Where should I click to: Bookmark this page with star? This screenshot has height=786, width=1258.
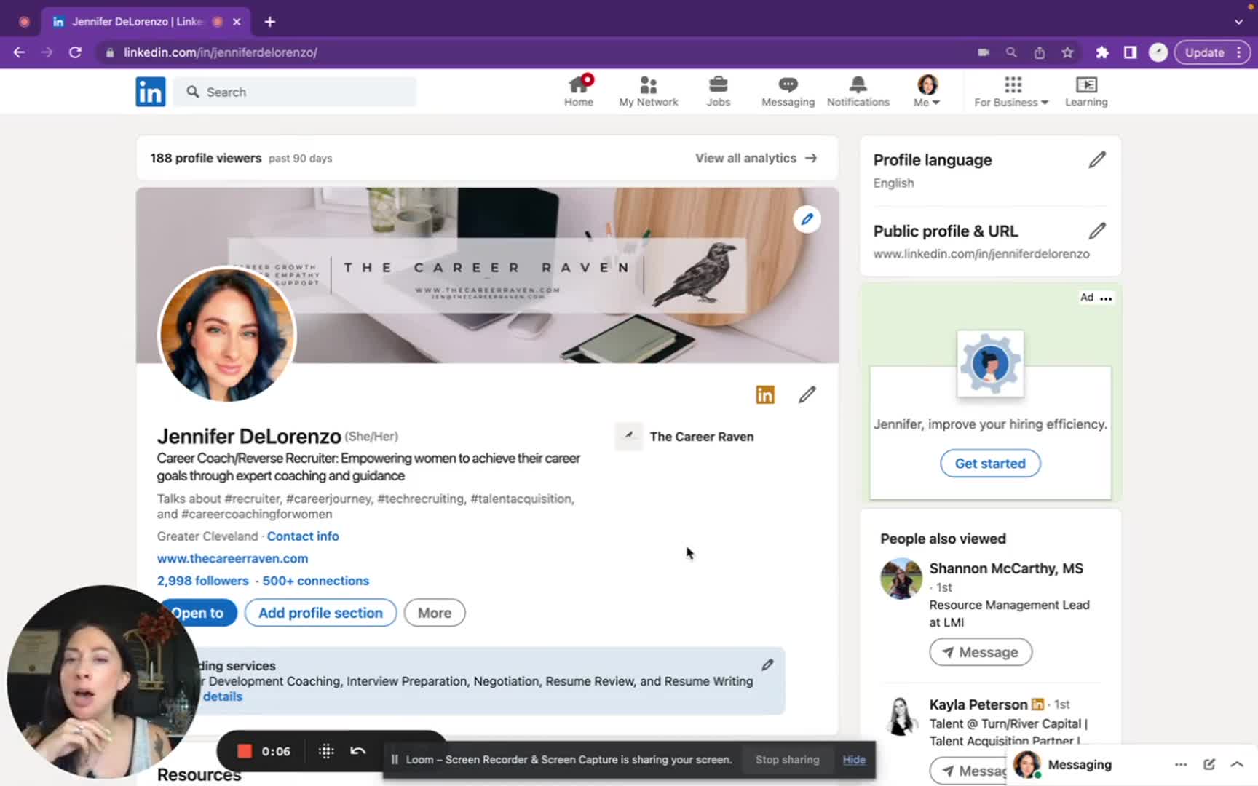coord(1067,52)
